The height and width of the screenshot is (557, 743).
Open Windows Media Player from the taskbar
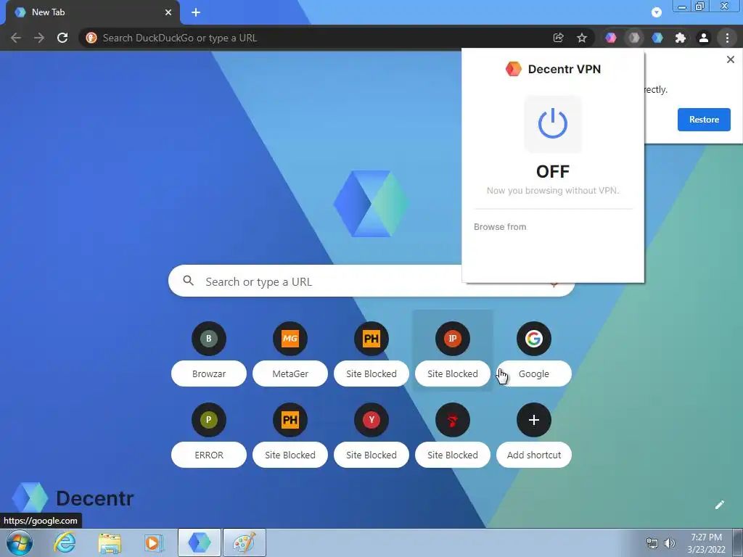point(154,542)
